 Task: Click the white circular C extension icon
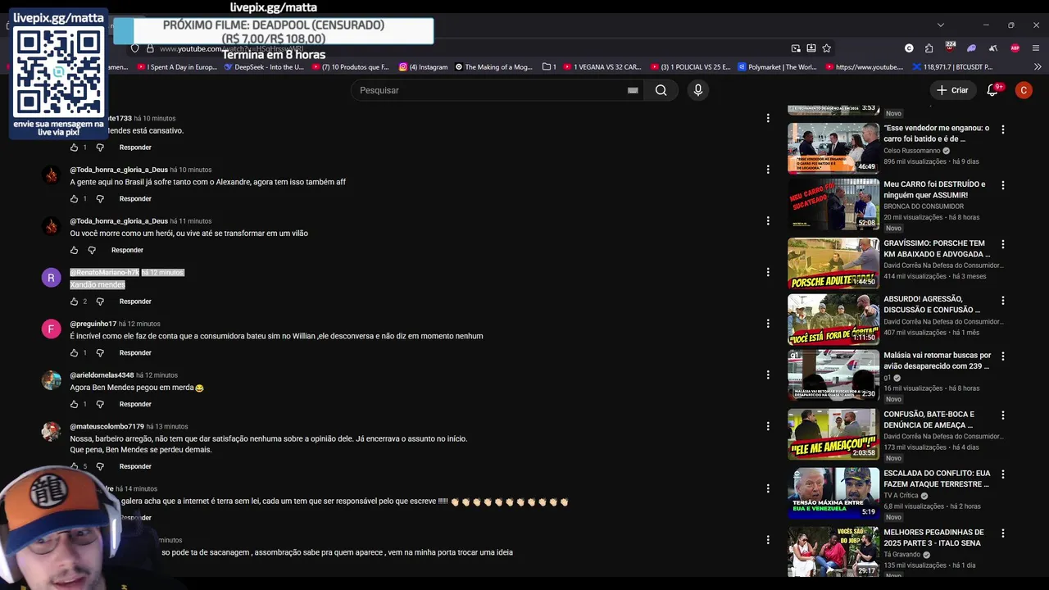pyautogui.click(x=909, y=48)
